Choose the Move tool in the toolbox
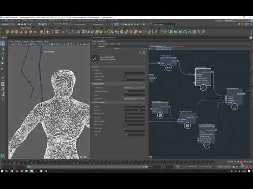253x189 pixels. tap(3, 58)
